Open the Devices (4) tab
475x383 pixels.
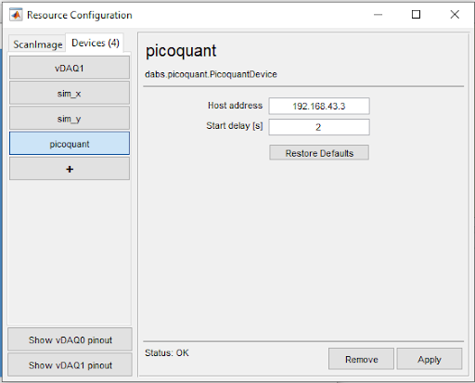pos(96,43)
